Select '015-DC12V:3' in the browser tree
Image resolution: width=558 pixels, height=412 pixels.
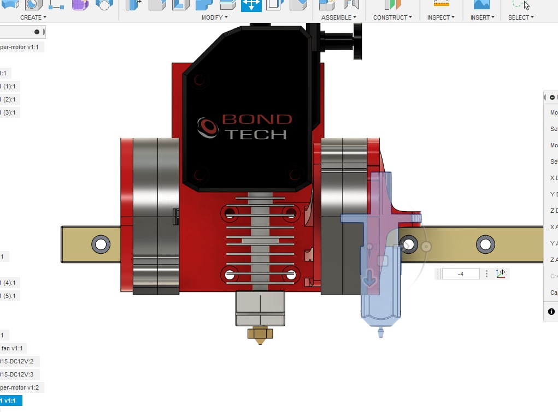(18, 375)
